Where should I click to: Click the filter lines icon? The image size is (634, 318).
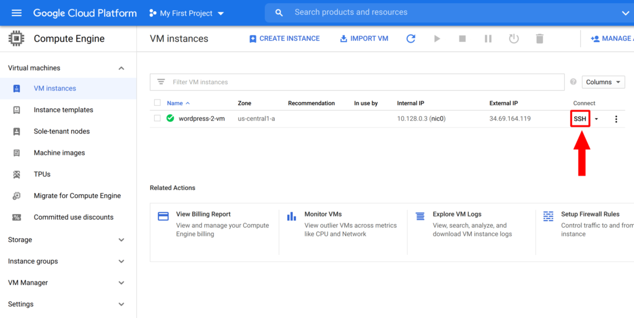coord(161,82)
